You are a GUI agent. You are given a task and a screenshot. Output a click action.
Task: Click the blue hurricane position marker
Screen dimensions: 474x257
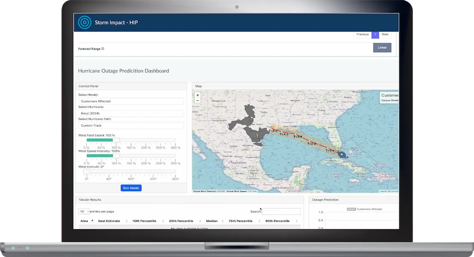click(x=341, y=155)
